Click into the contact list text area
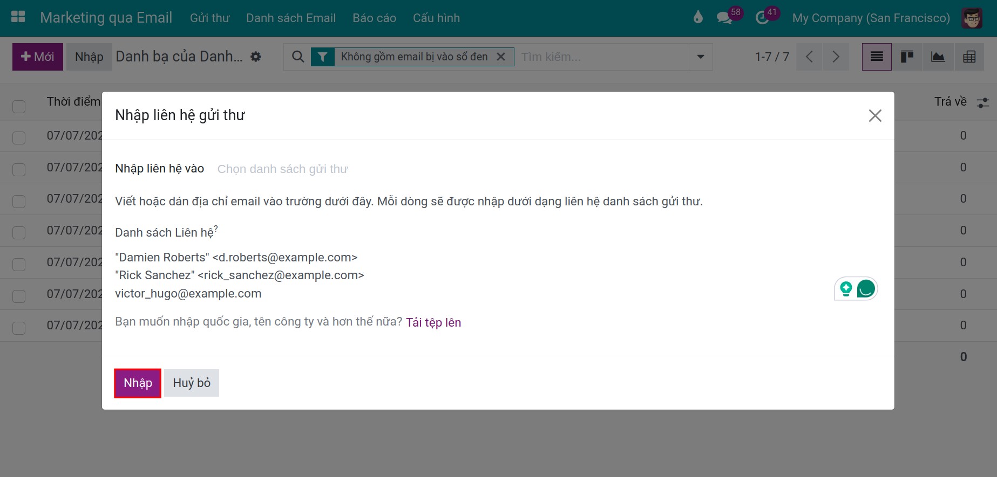997x477 pixels. [x=497, y=275]
